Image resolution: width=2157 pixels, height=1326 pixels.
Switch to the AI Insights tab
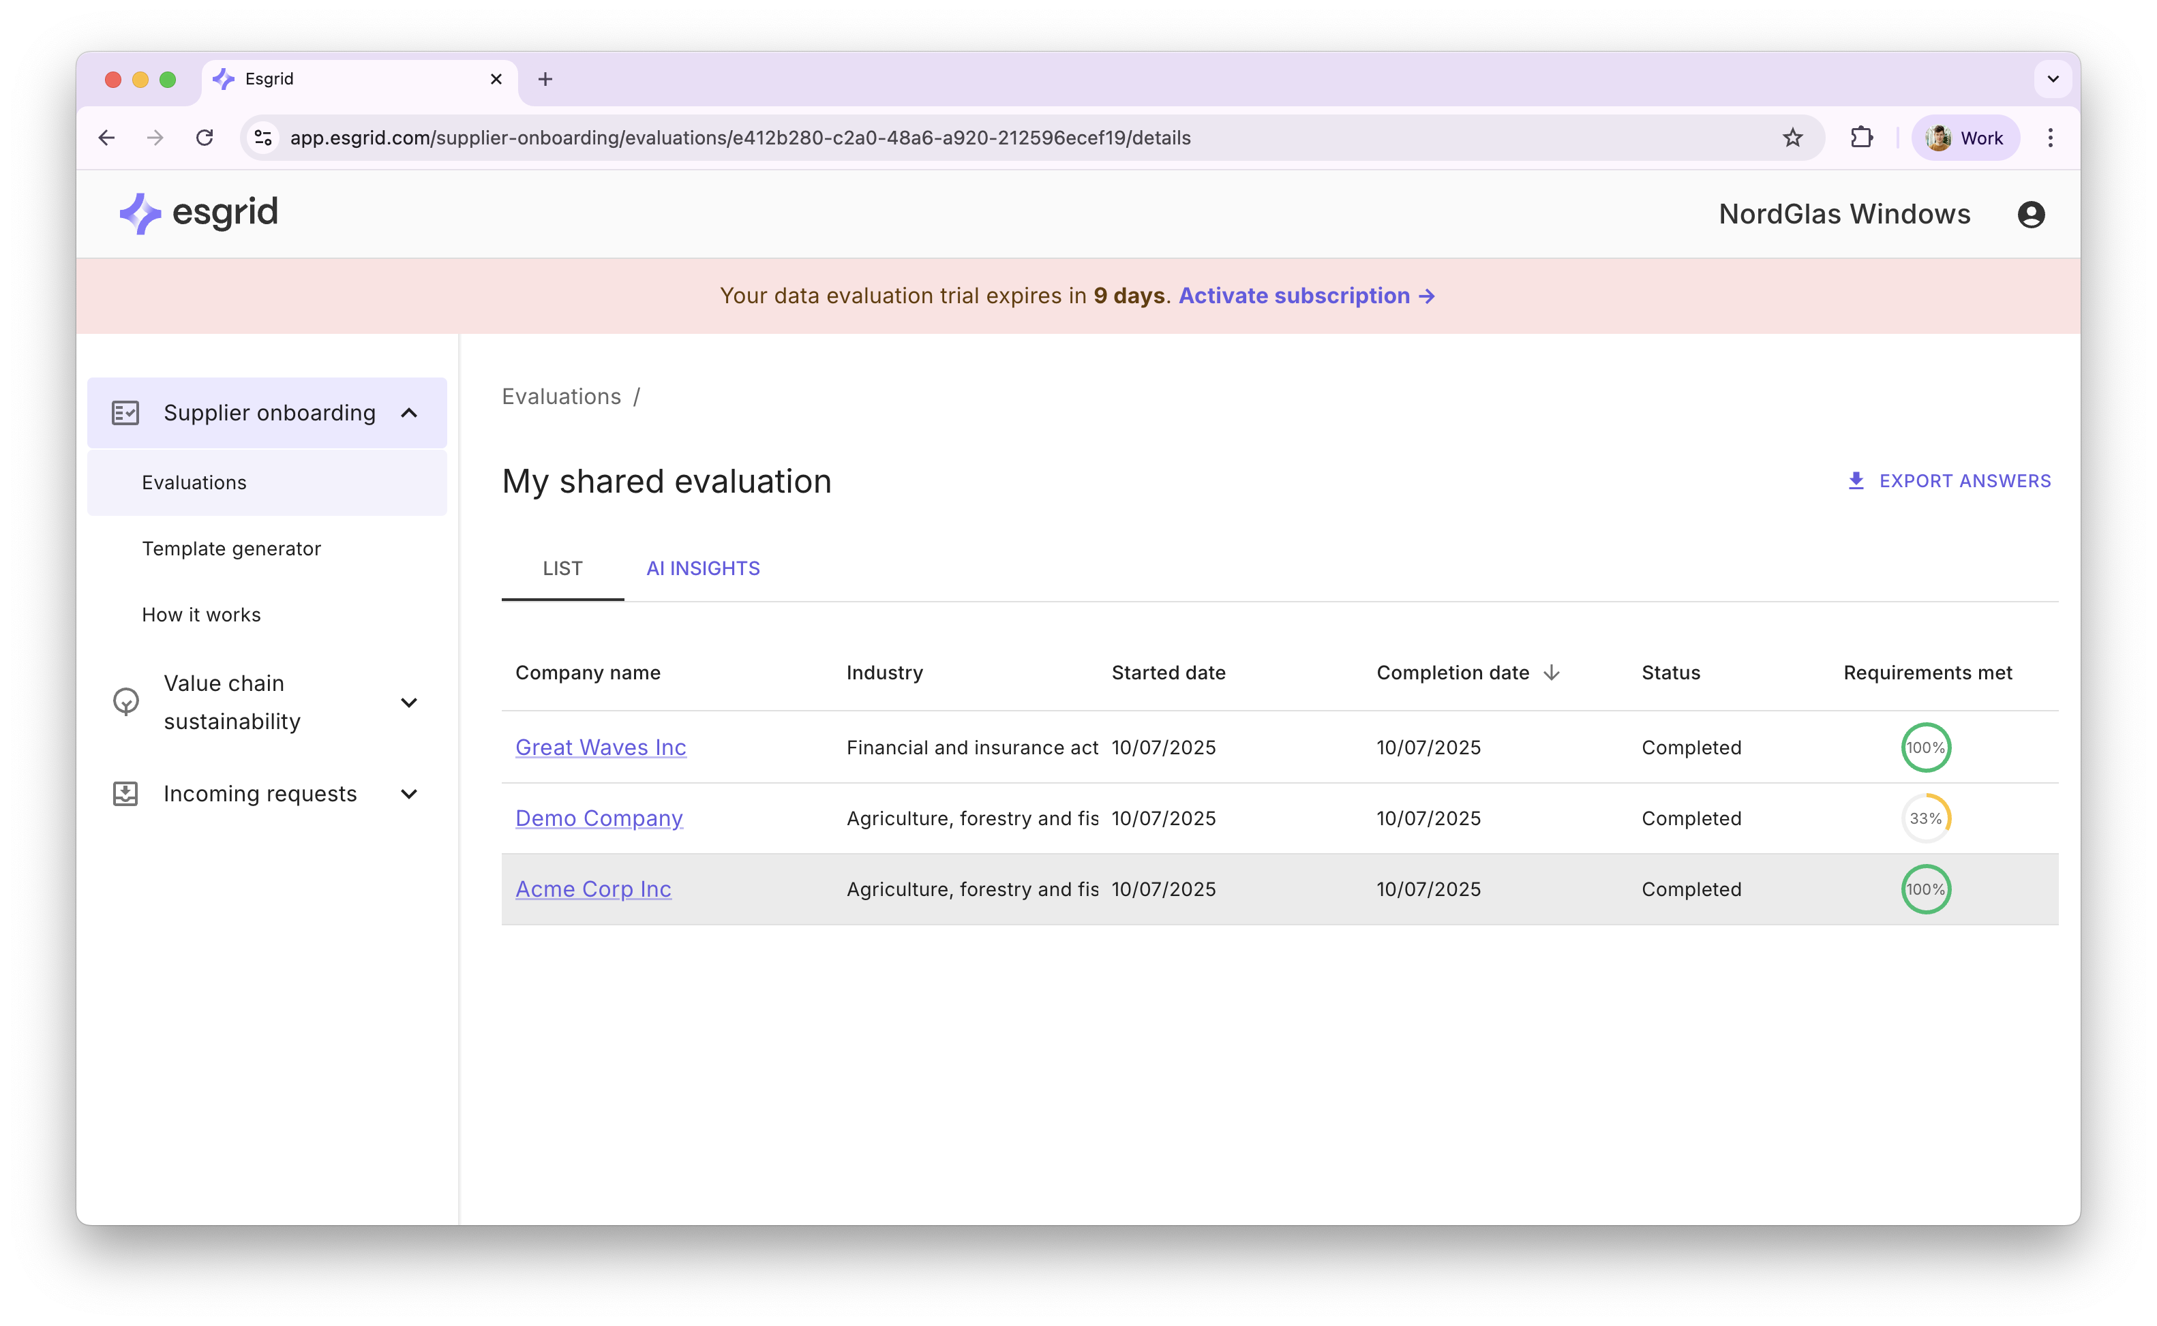point(703,568)
